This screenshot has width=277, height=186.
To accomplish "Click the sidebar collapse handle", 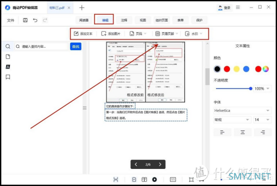I will click(x=84, y=108).
